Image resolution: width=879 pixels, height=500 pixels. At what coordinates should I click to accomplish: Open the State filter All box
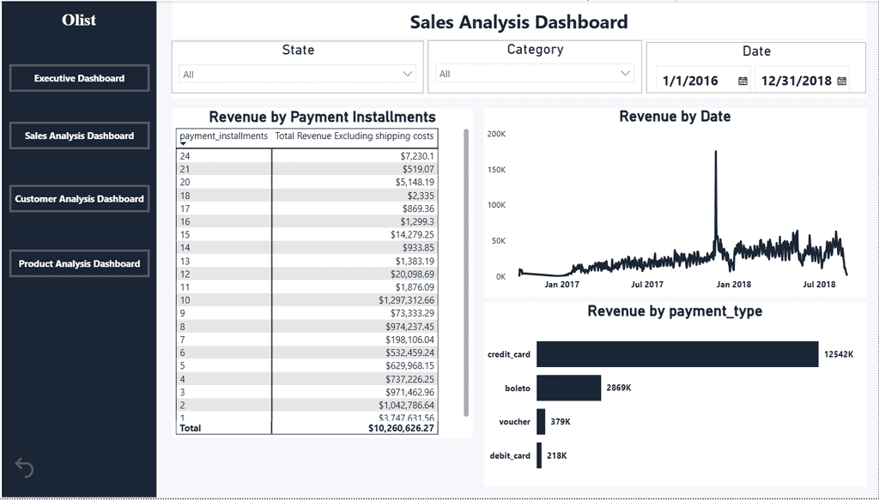(298, 74)
